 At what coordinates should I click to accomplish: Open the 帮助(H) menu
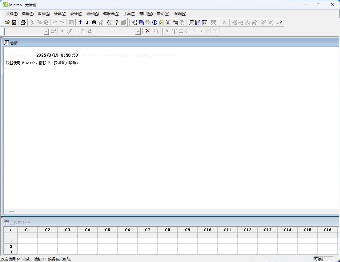[x=163, y=14]
